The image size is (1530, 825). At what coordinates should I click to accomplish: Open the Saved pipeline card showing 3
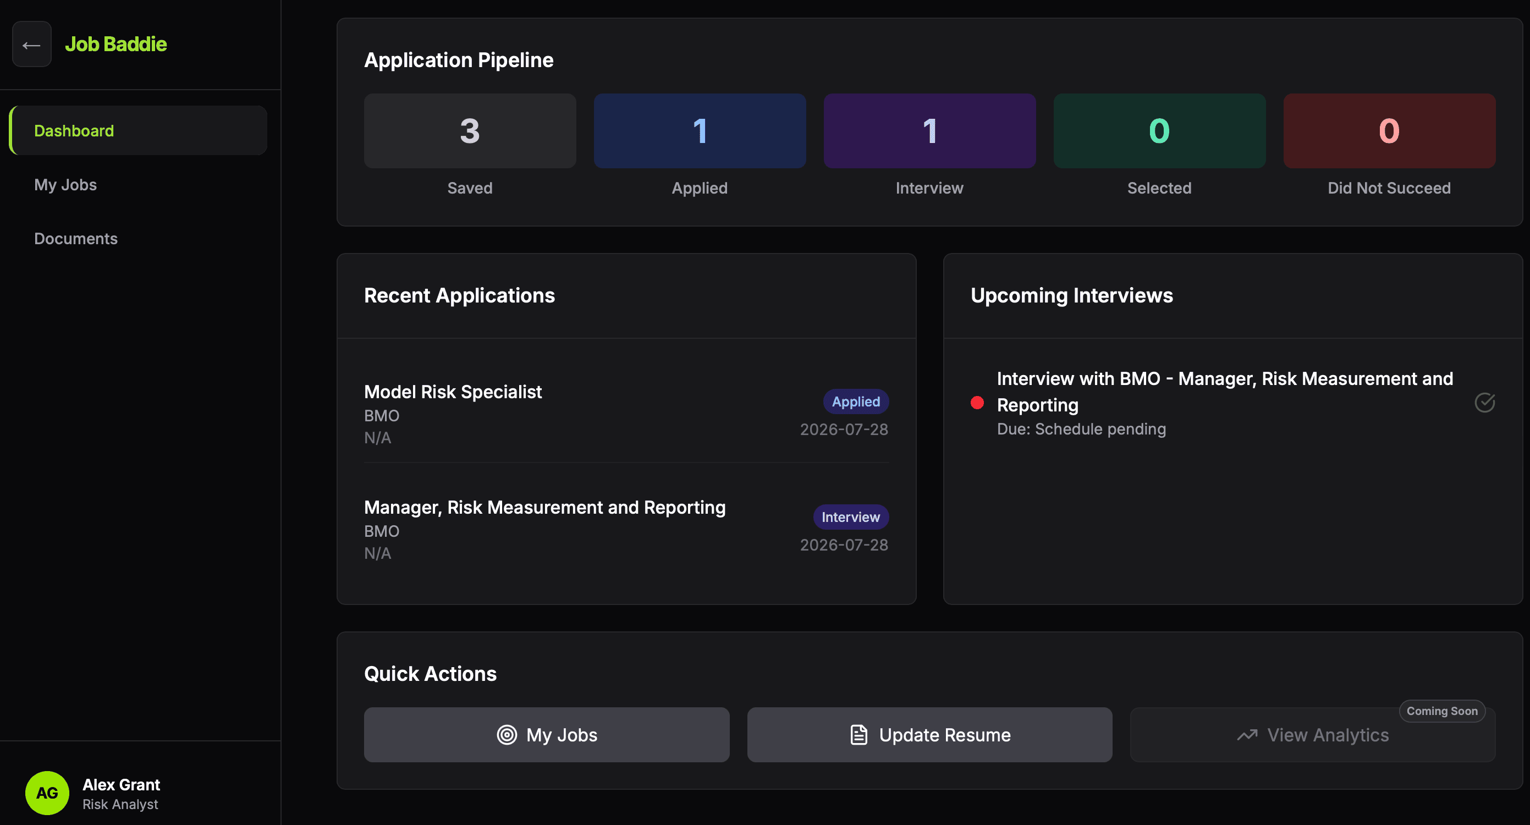pyautogui.click(x=470, y=131)
